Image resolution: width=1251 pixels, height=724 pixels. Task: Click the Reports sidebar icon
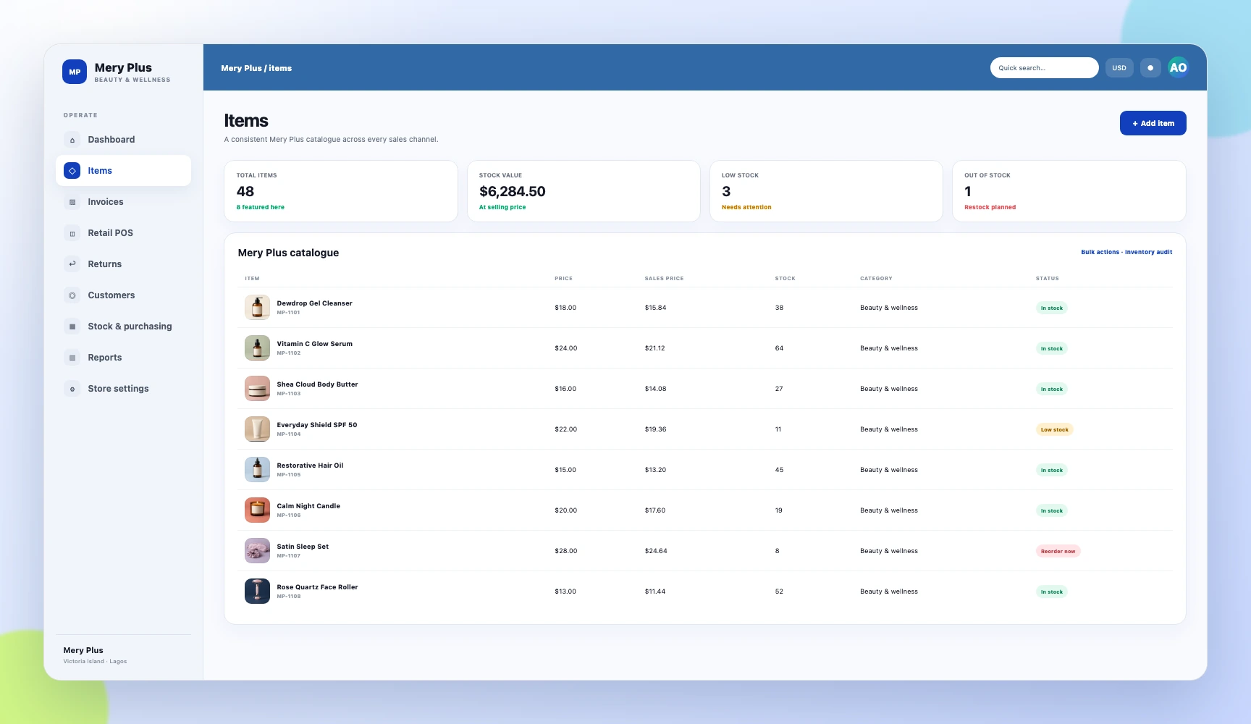coord(72,358)
